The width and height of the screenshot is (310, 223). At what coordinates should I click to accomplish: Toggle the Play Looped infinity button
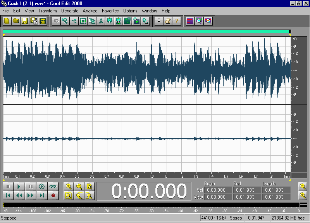[53, 187]
